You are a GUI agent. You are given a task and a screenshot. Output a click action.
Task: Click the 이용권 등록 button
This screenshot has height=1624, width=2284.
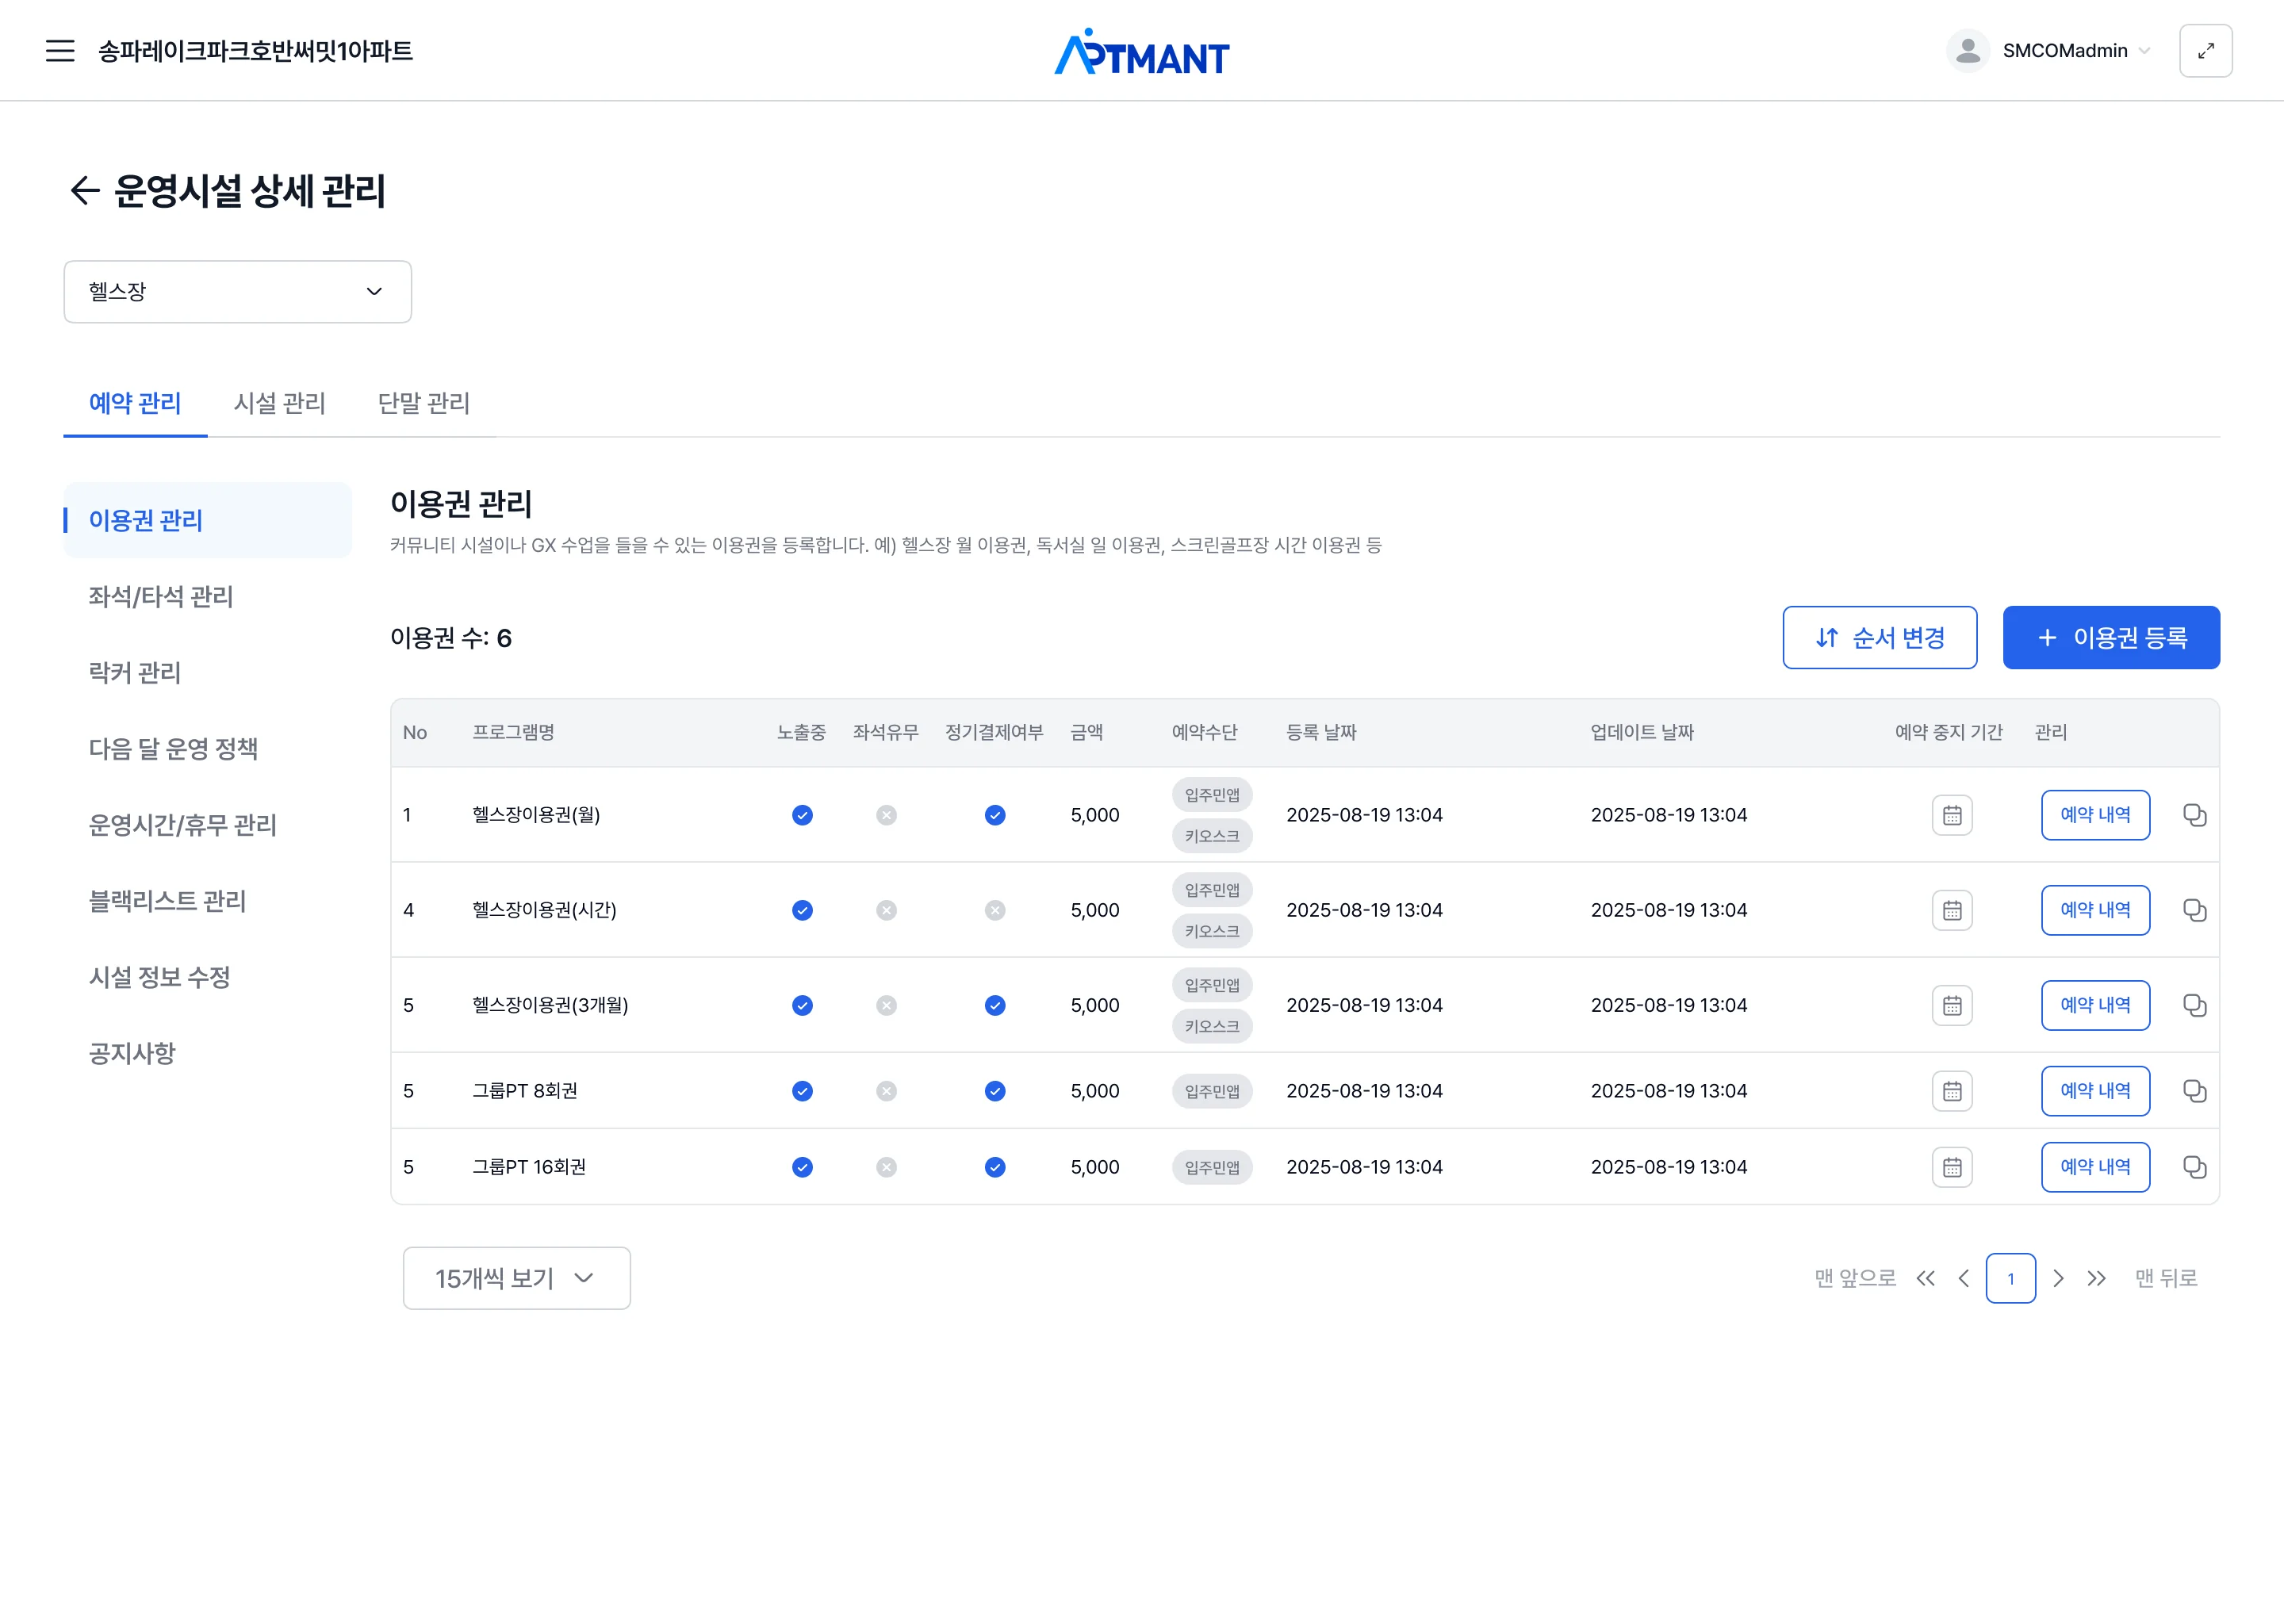pos(2112,637)
